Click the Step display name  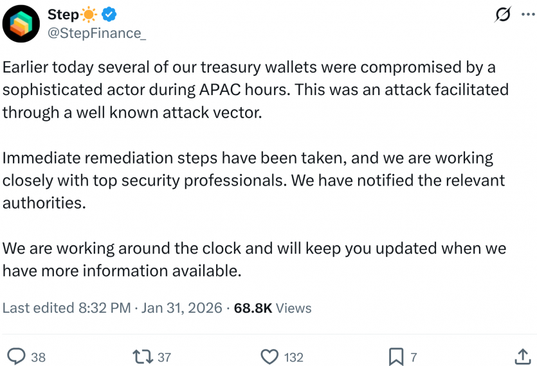tap(64, 14)
